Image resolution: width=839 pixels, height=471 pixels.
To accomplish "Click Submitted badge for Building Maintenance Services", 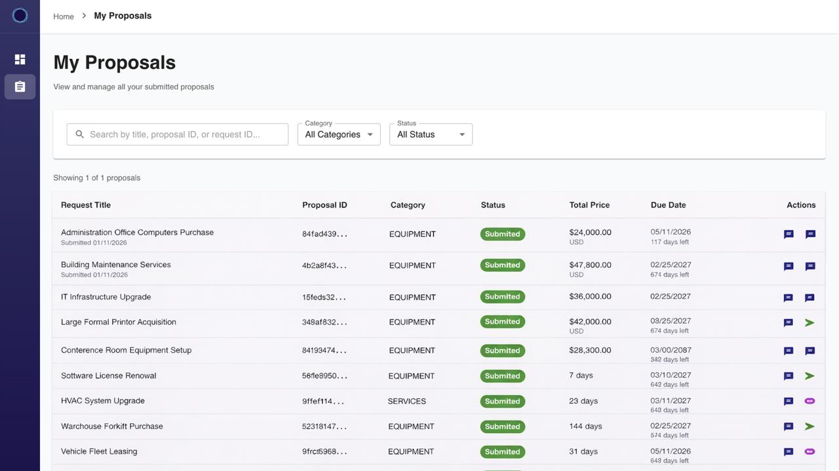I will [503, 265].
